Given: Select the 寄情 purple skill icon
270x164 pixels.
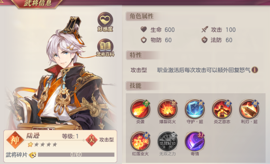Looking at the screenshot, I should point(195,141).
